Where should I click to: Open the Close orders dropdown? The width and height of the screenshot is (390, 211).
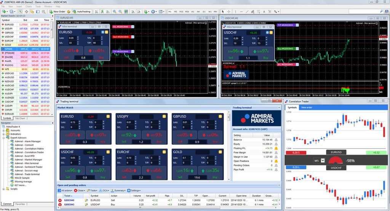[79, 190]
